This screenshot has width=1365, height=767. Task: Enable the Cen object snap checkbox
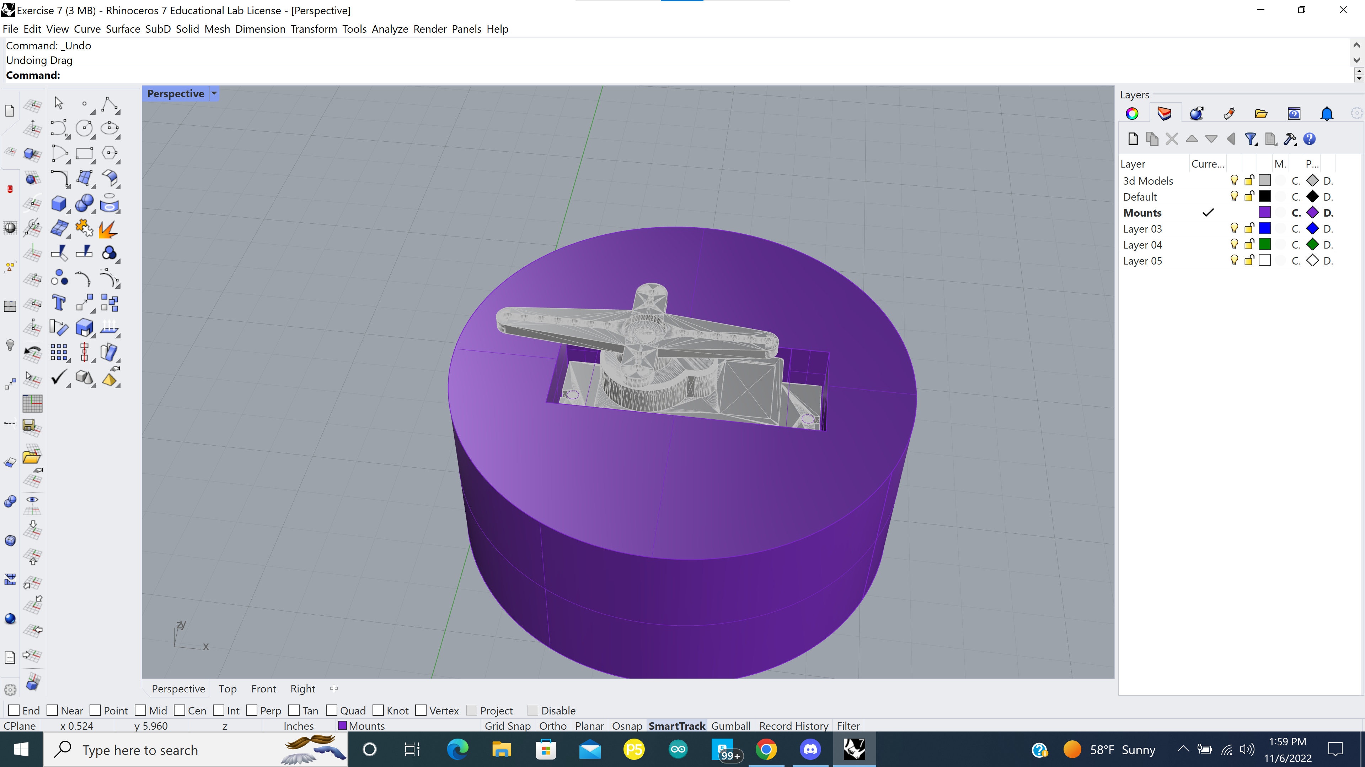coord(180,710)
